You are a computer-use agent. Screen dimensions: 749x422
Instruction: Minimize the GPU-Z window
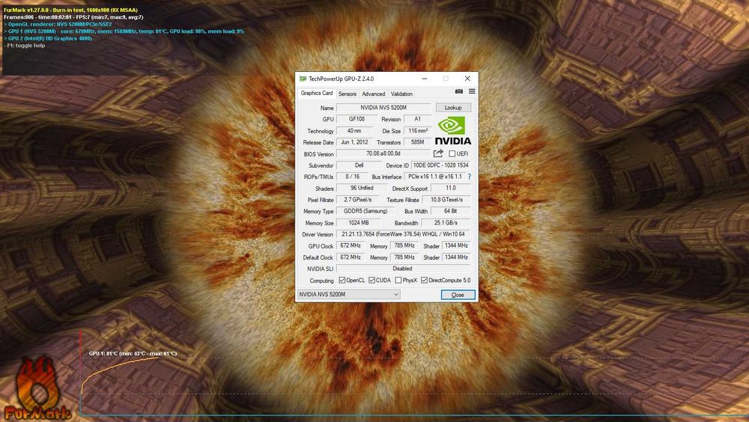(x=424, y=79)
